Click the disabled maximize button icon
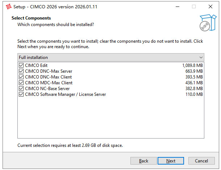221x170 pixels. 194,7
